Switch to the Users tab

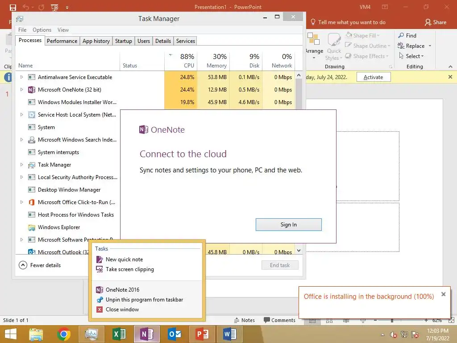(144, 41)
